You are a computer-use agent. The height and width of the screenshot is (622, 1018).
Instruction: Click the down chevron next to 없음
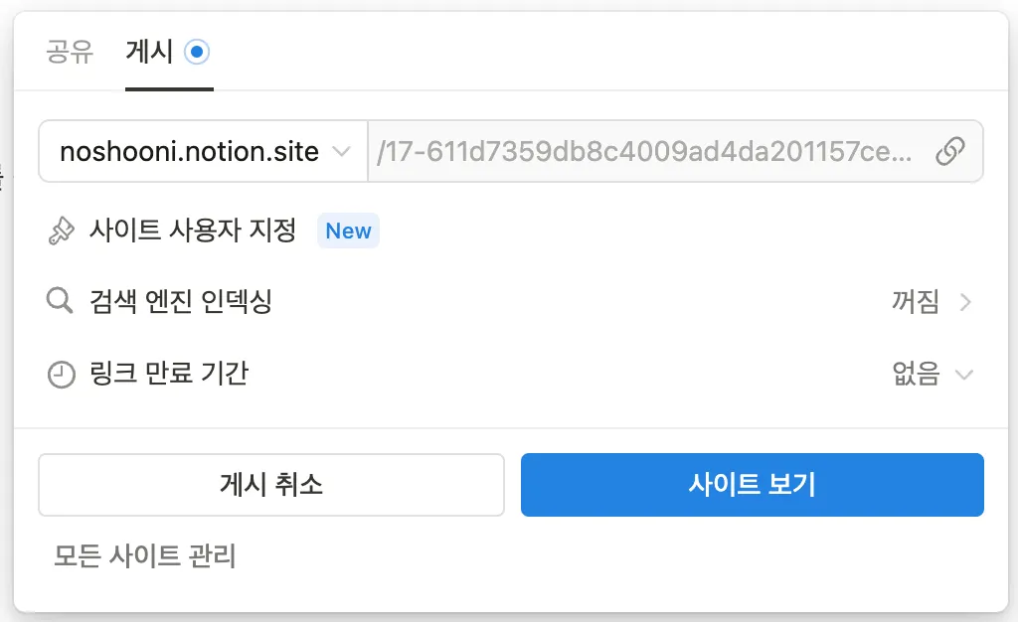pos(962,375)
